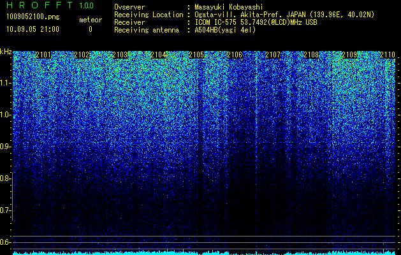Image resolution: width=401 pixels, height=255 pixels.
Task: Click the meteor label
Action: (91, 20)
